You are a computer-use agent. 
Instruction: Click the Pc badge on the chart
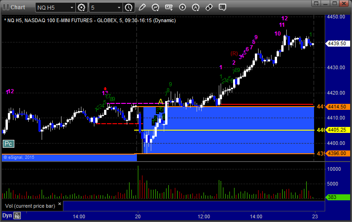8,144
